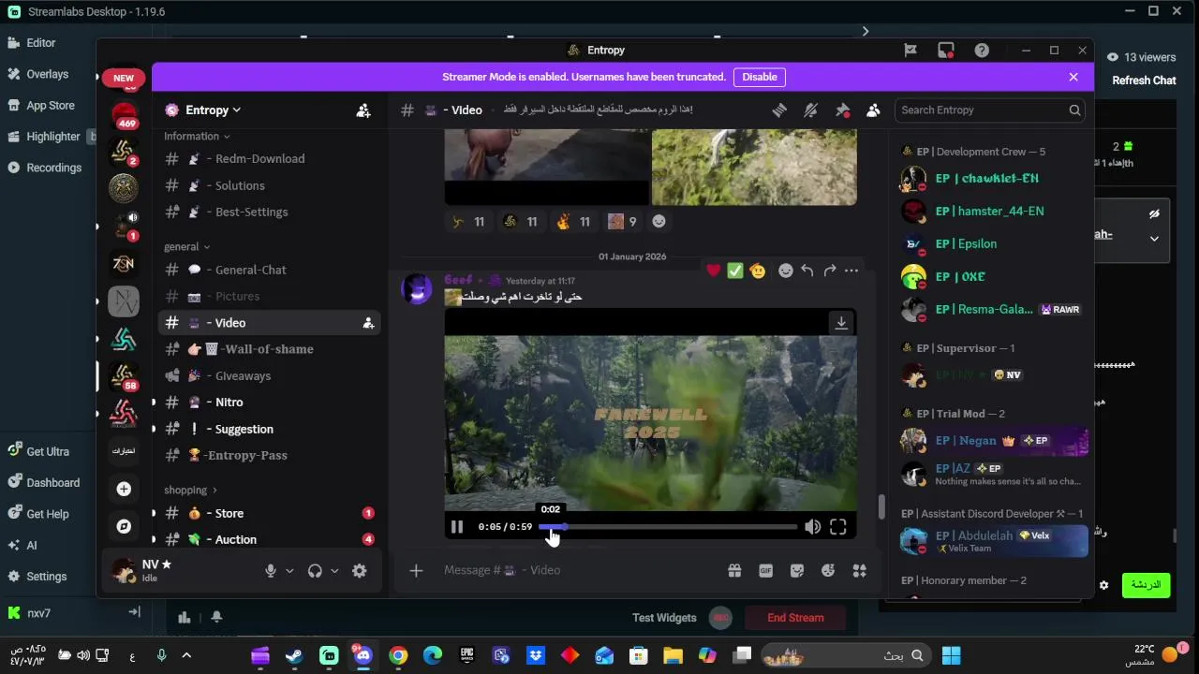The height and width of the screenshot is (674, 1199).
Task: Collapse the general channel category
Action: (x=186, y=246)
